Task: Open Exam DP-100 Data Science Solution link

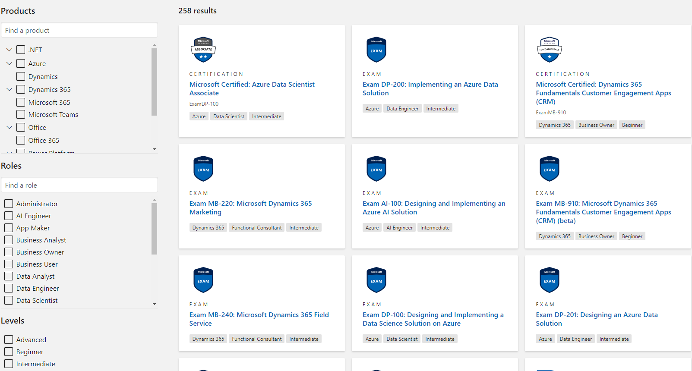Action: [433, 319]
